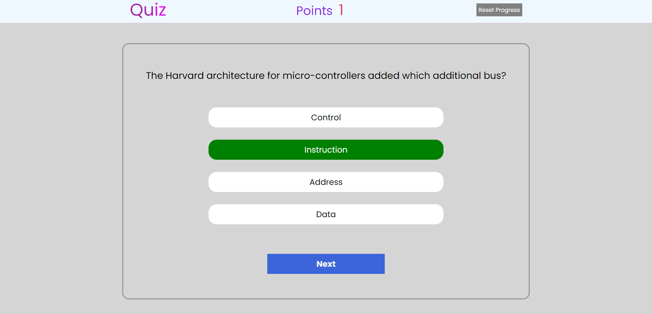Click the Points label in the header
The image size is (652, 314).
click(314, 11)
